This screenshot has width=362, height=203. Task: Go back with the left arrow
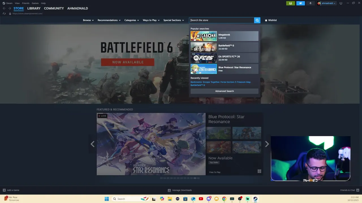[4, 8]
